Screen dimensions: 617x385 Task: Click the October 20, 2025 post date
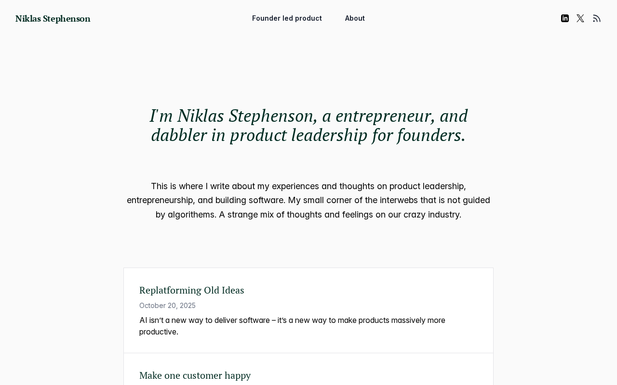pyautogui.click(x=167, y=306)
